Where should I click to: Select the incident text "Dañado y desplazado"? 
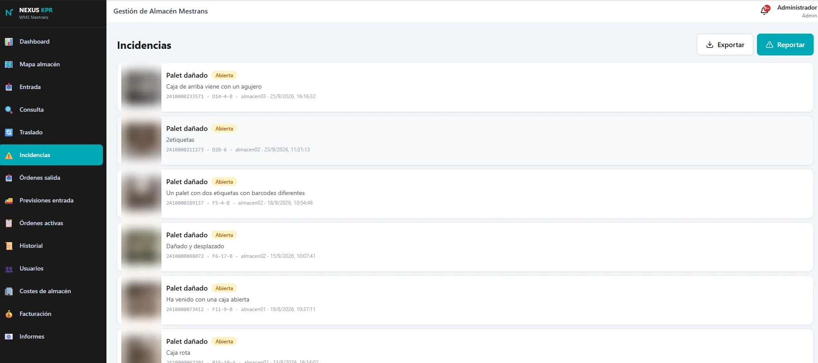click(195, 246)
